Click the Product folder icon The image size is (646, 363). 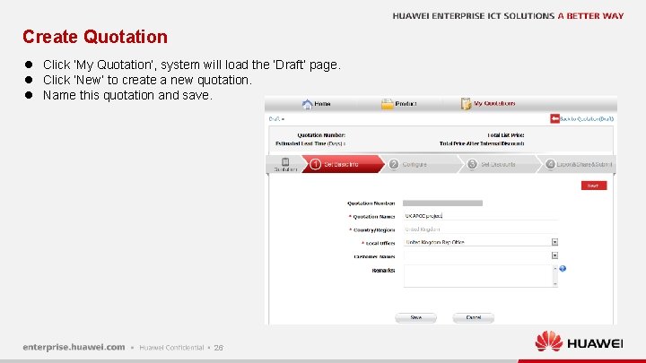387,104
